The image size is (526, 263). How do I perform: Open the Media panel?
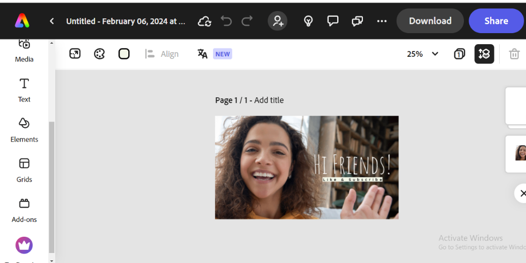pos(24,51)
